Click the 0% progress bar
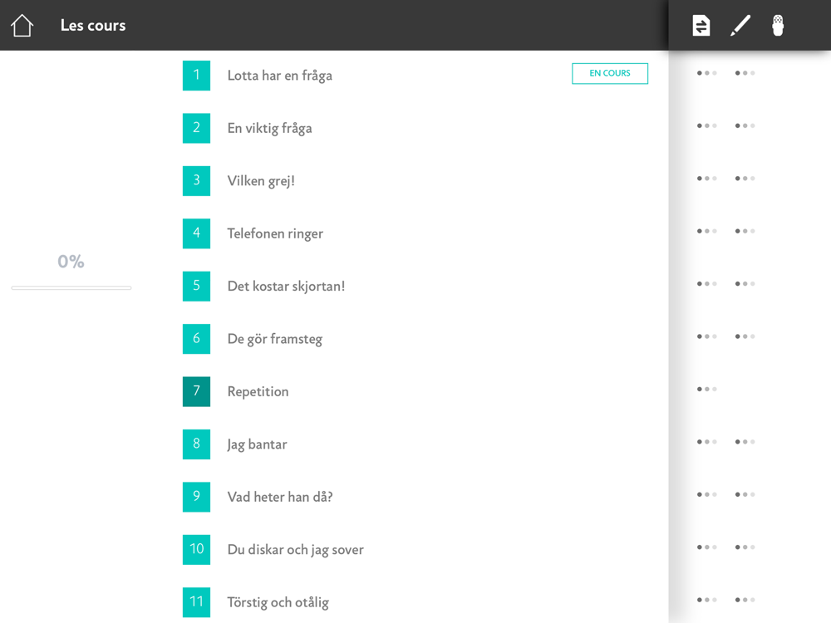The image size is (831, 623). point(71,287)
